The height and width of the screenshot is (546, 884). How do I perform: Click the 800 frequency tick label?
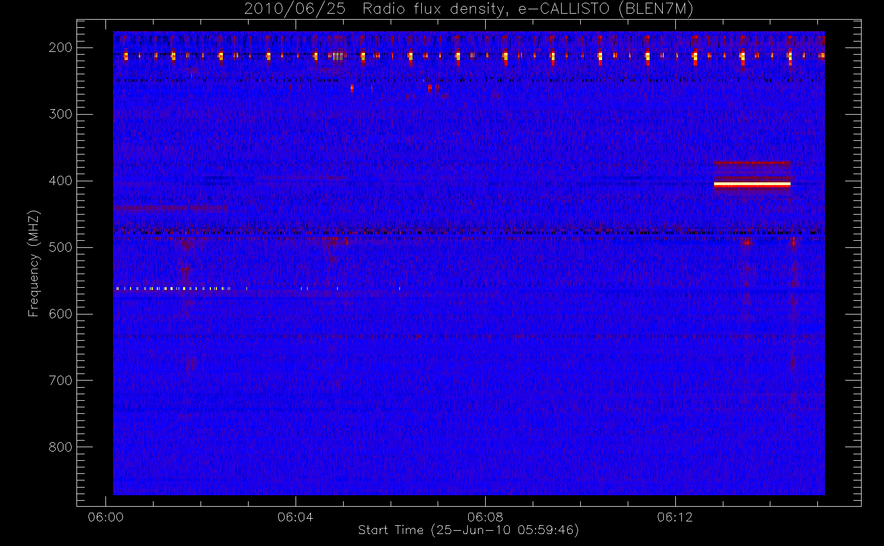[x=60, y=447]
